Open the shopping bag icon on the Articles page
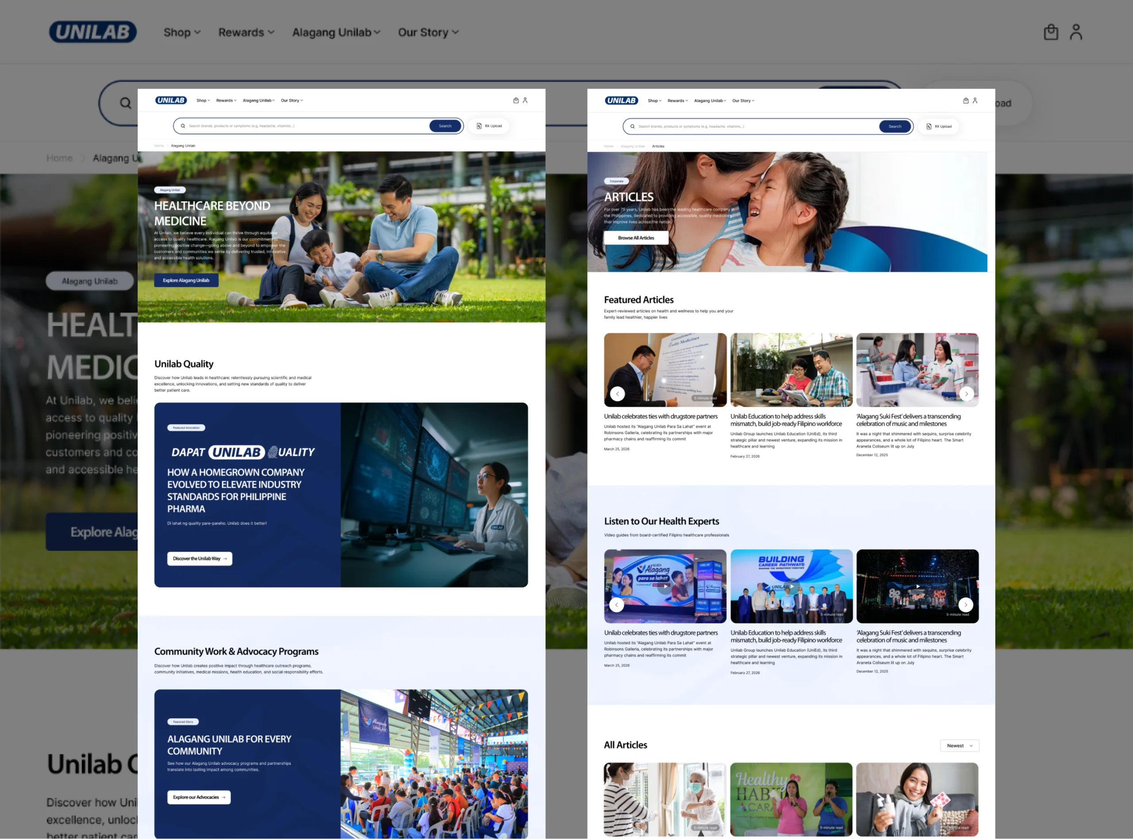The width and height of the screenshot is (1133, 839). coord(965,100)
